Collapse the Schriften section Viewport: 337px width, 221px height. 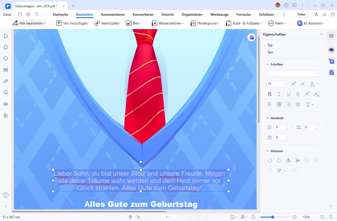(267, 64)
